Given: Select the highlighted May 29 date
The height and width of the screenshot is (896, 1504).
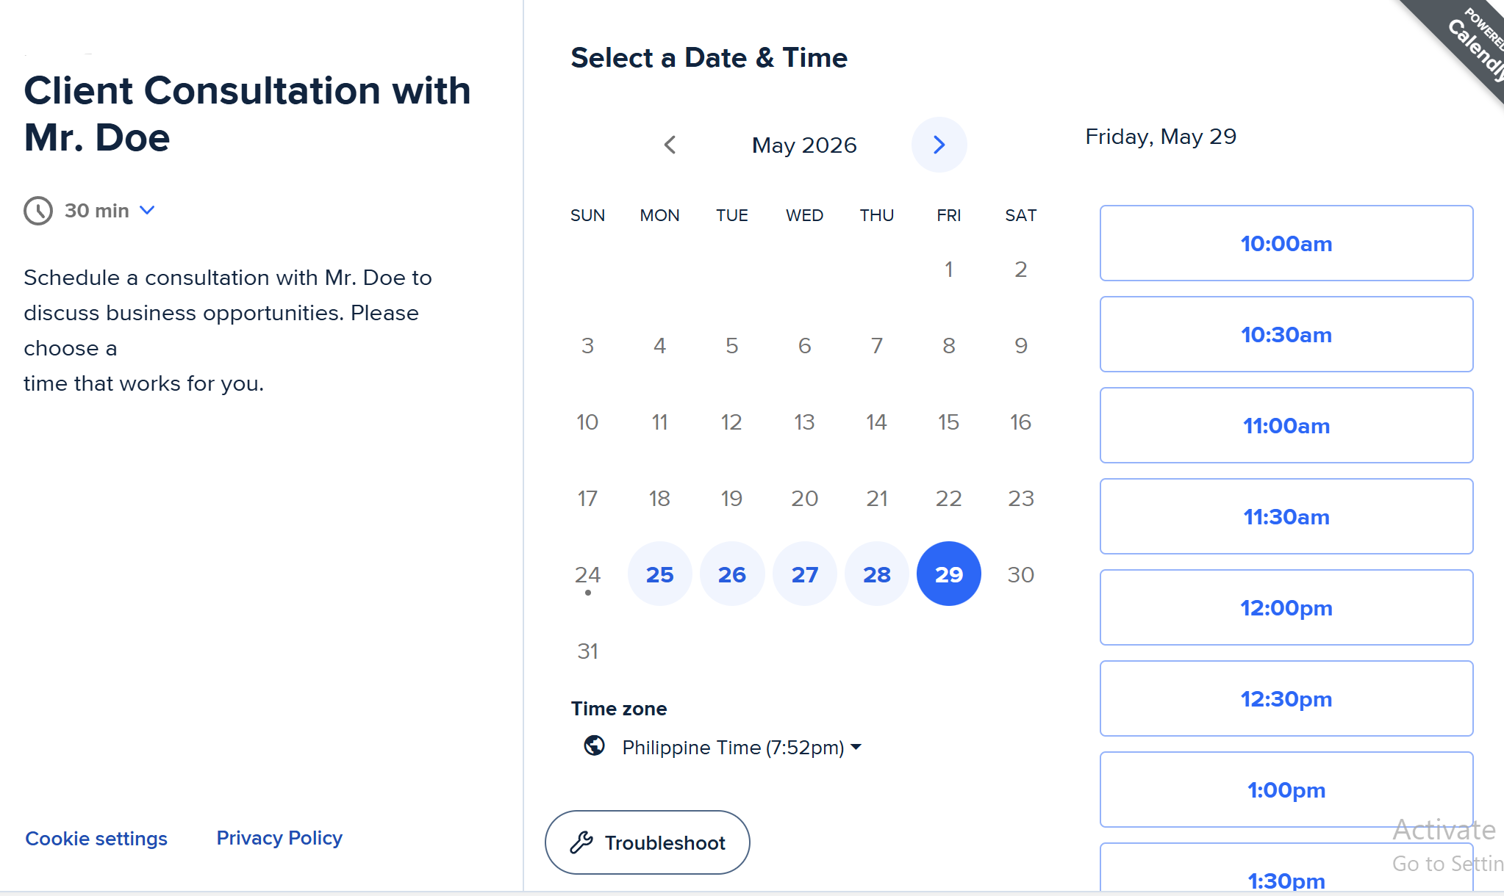Looking at the screenshot, I should [x=948, y=574].
